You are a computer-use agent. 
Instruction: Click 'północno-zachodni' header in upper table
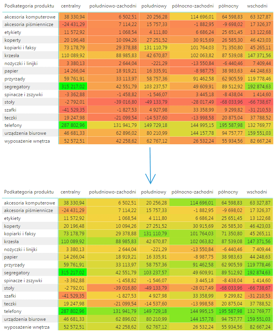pos(193,6)
